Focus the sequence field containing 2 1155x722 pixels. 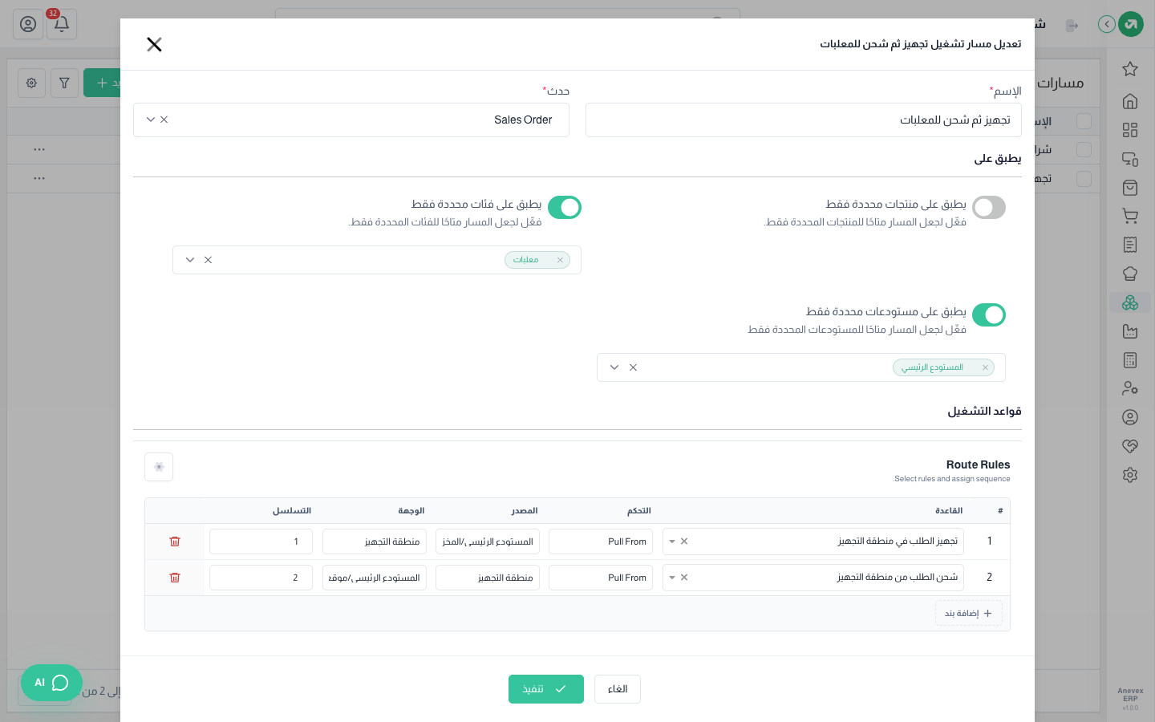coord(261,578)
